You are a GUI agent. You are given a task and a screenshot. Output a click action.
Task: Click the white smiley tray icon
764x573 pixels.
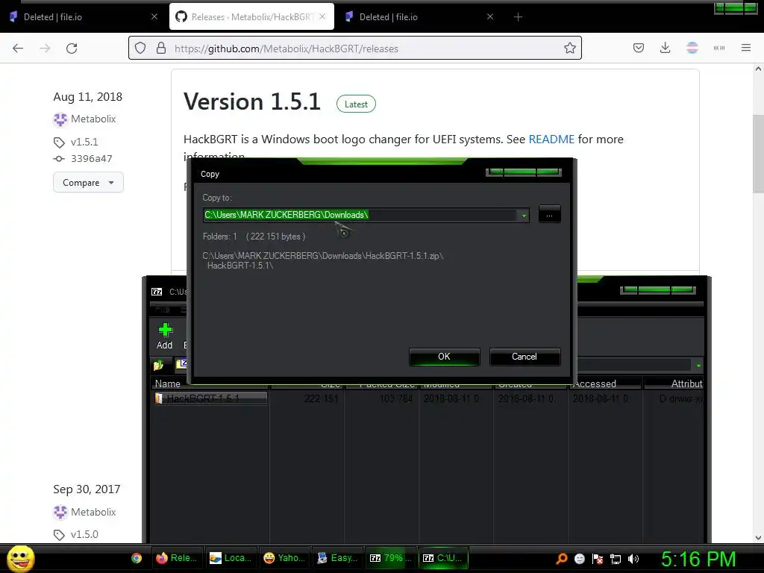[x=579, y=559]
